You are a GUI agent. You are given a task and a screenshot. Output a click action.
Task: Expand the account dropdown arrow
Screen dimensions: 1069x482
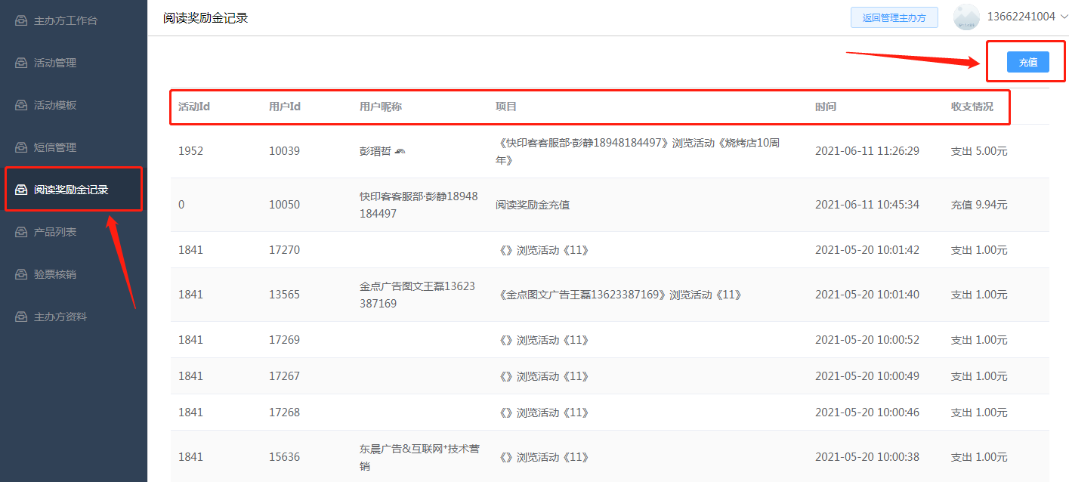[x=1064, y=17]
